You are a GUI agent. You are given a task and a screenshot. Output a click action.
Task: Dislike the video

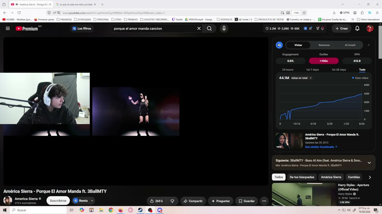point(172,201)
